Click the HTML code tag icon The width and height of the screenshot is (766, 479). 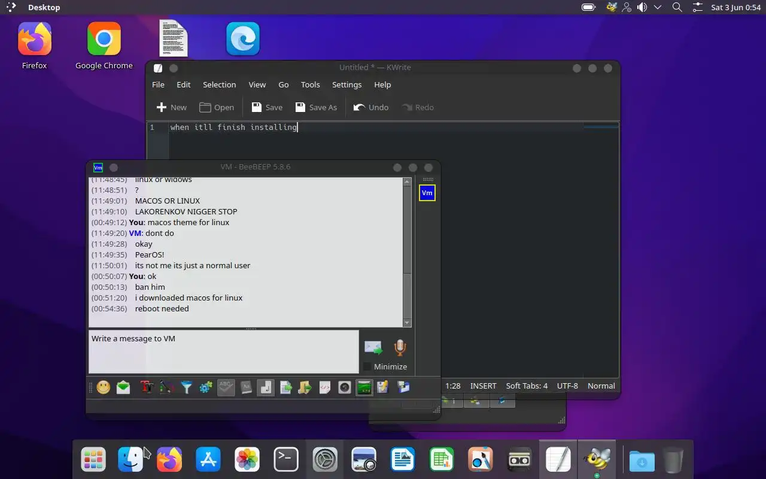point(325,387)
